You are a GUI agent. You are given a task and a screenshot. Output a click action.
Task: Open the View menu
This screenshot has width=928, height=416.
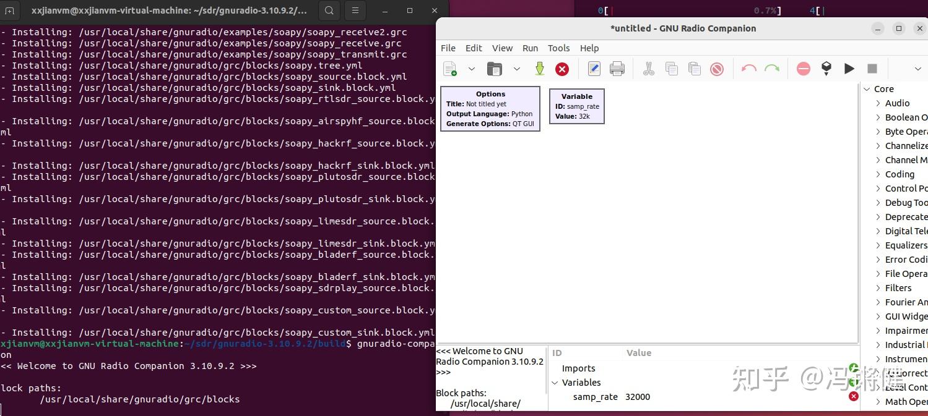(502, 48)
